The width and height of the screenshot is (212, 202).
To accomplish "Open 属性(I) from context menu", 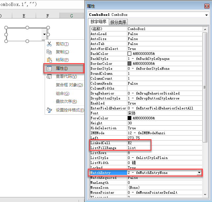I will (x=62, y=68).
